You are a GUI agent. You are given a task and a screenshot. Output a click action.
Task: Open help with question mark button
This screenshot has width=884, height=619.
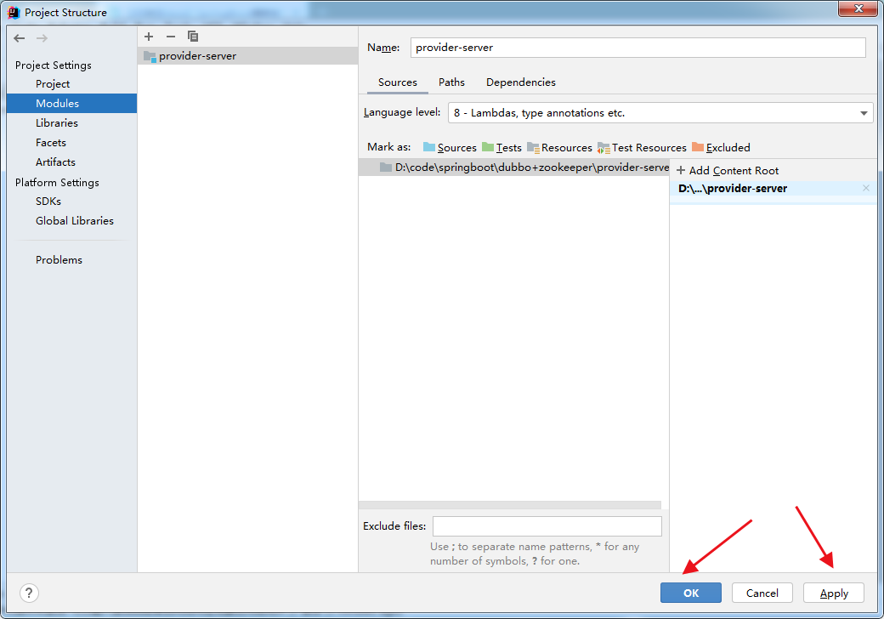(29, 593)
